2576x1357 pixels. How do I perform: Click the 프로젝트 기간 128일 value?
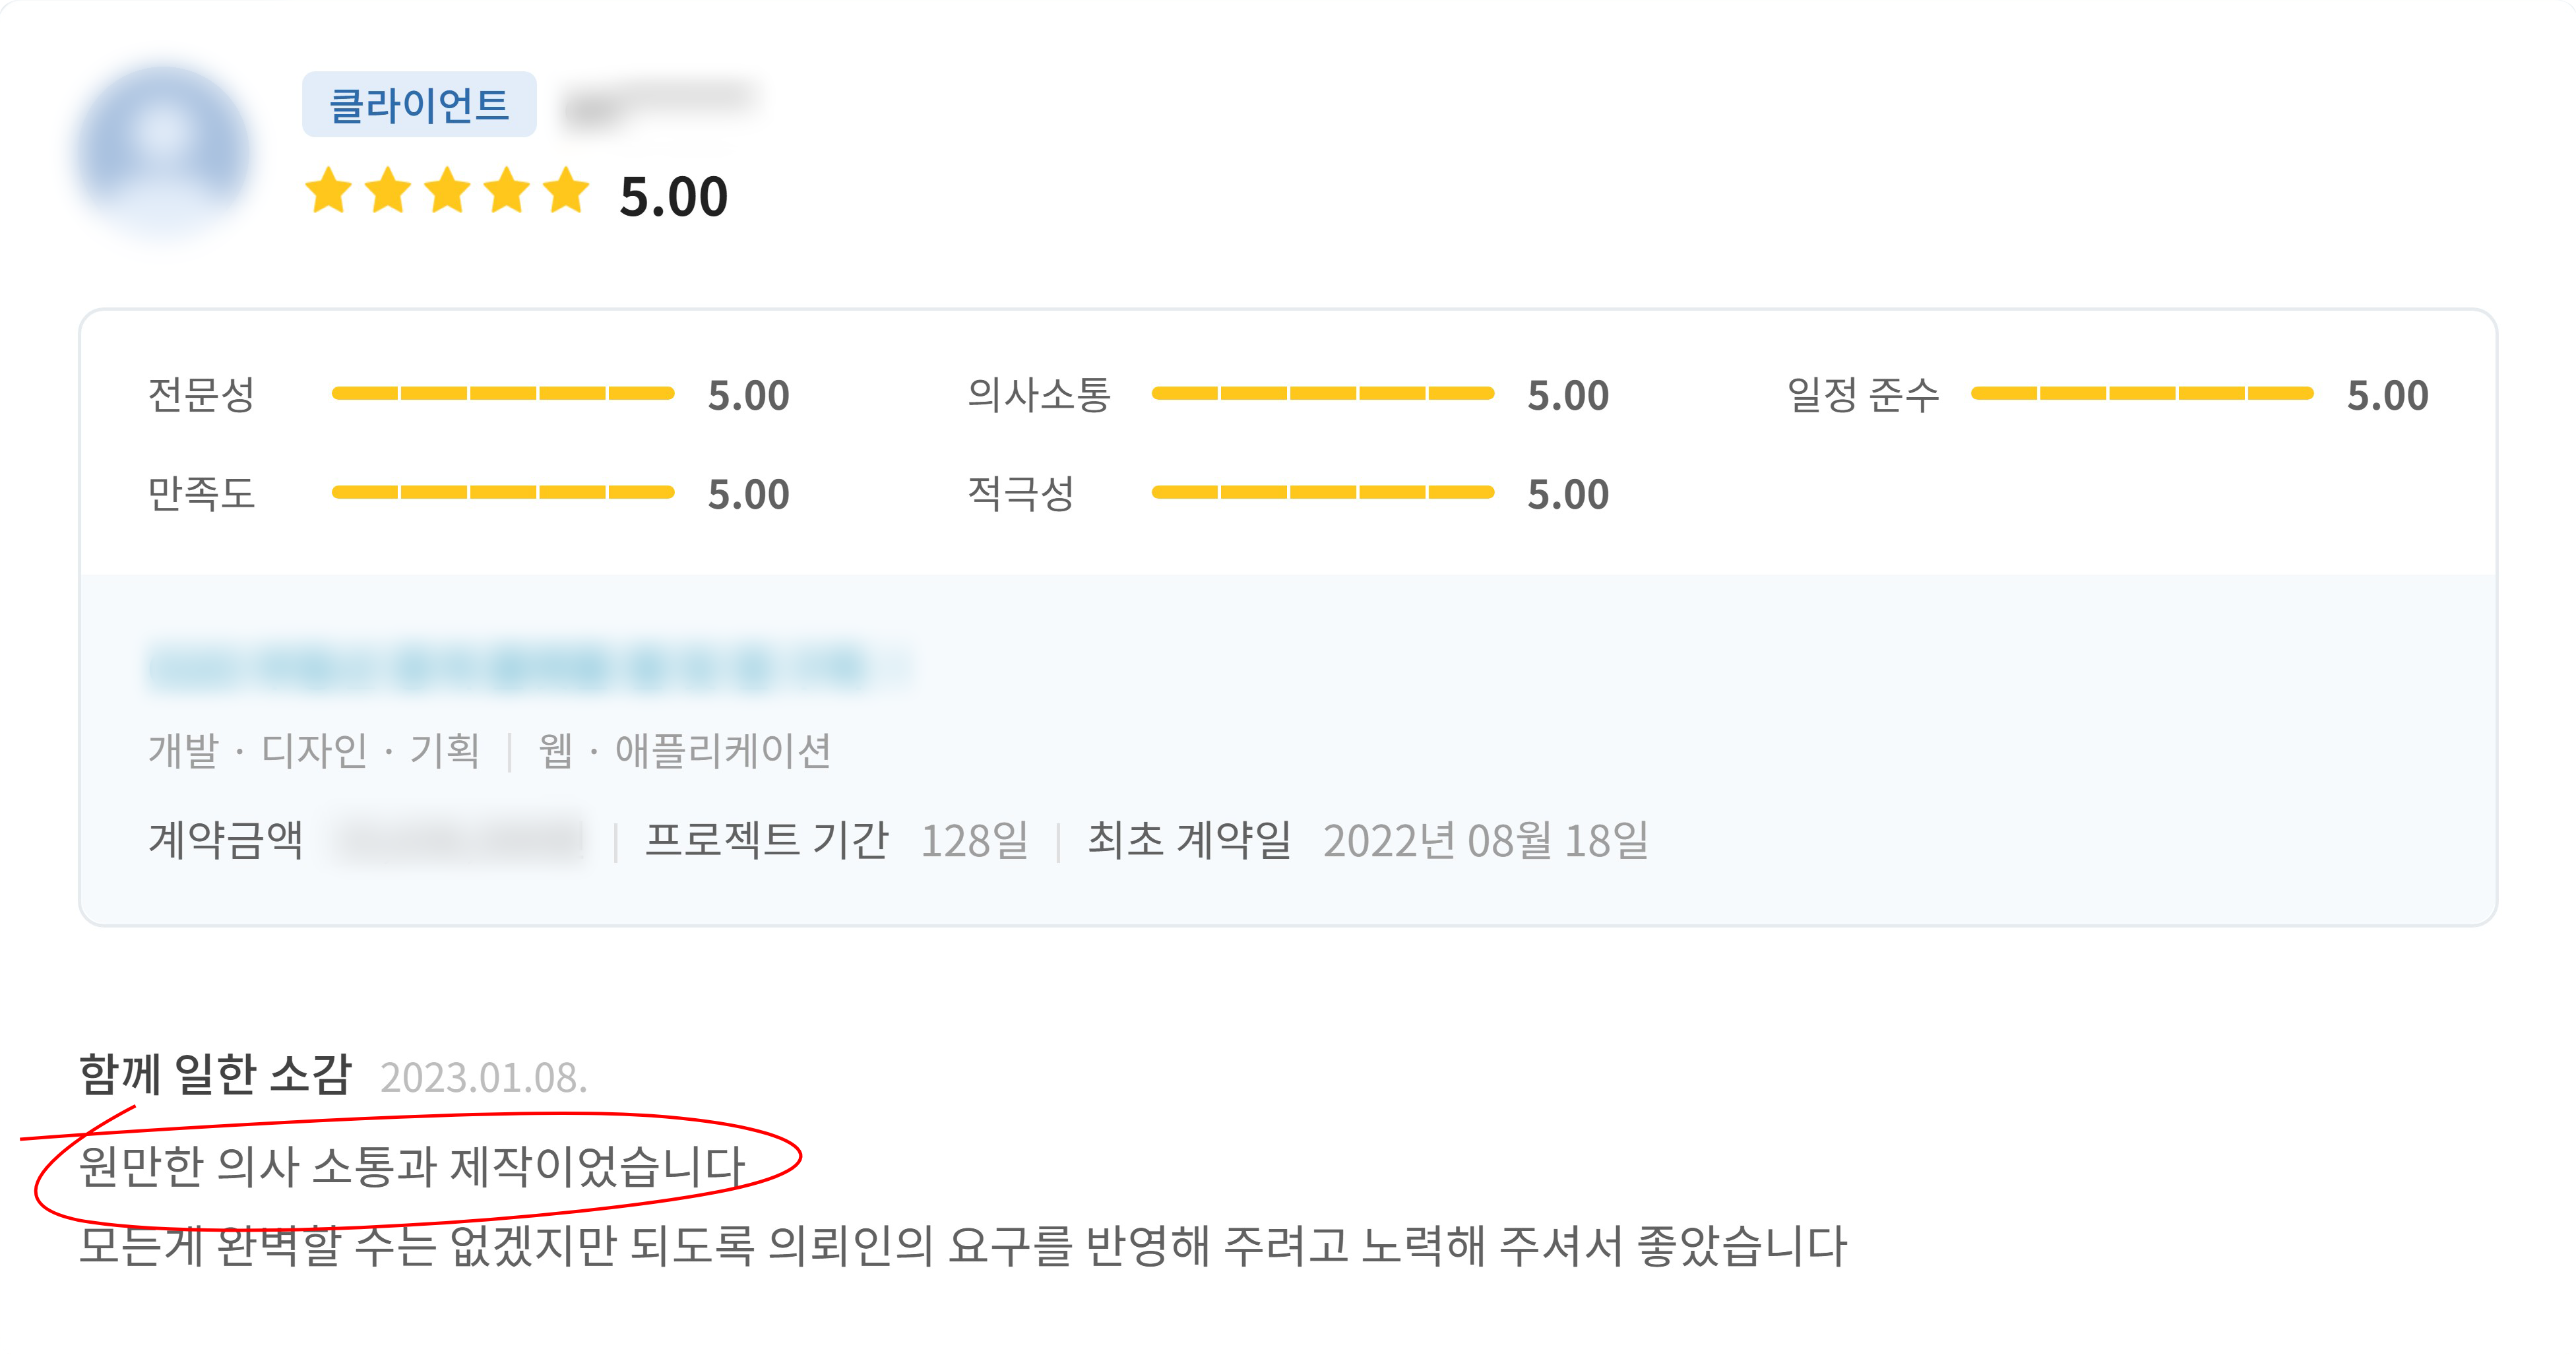pos(974,841)
